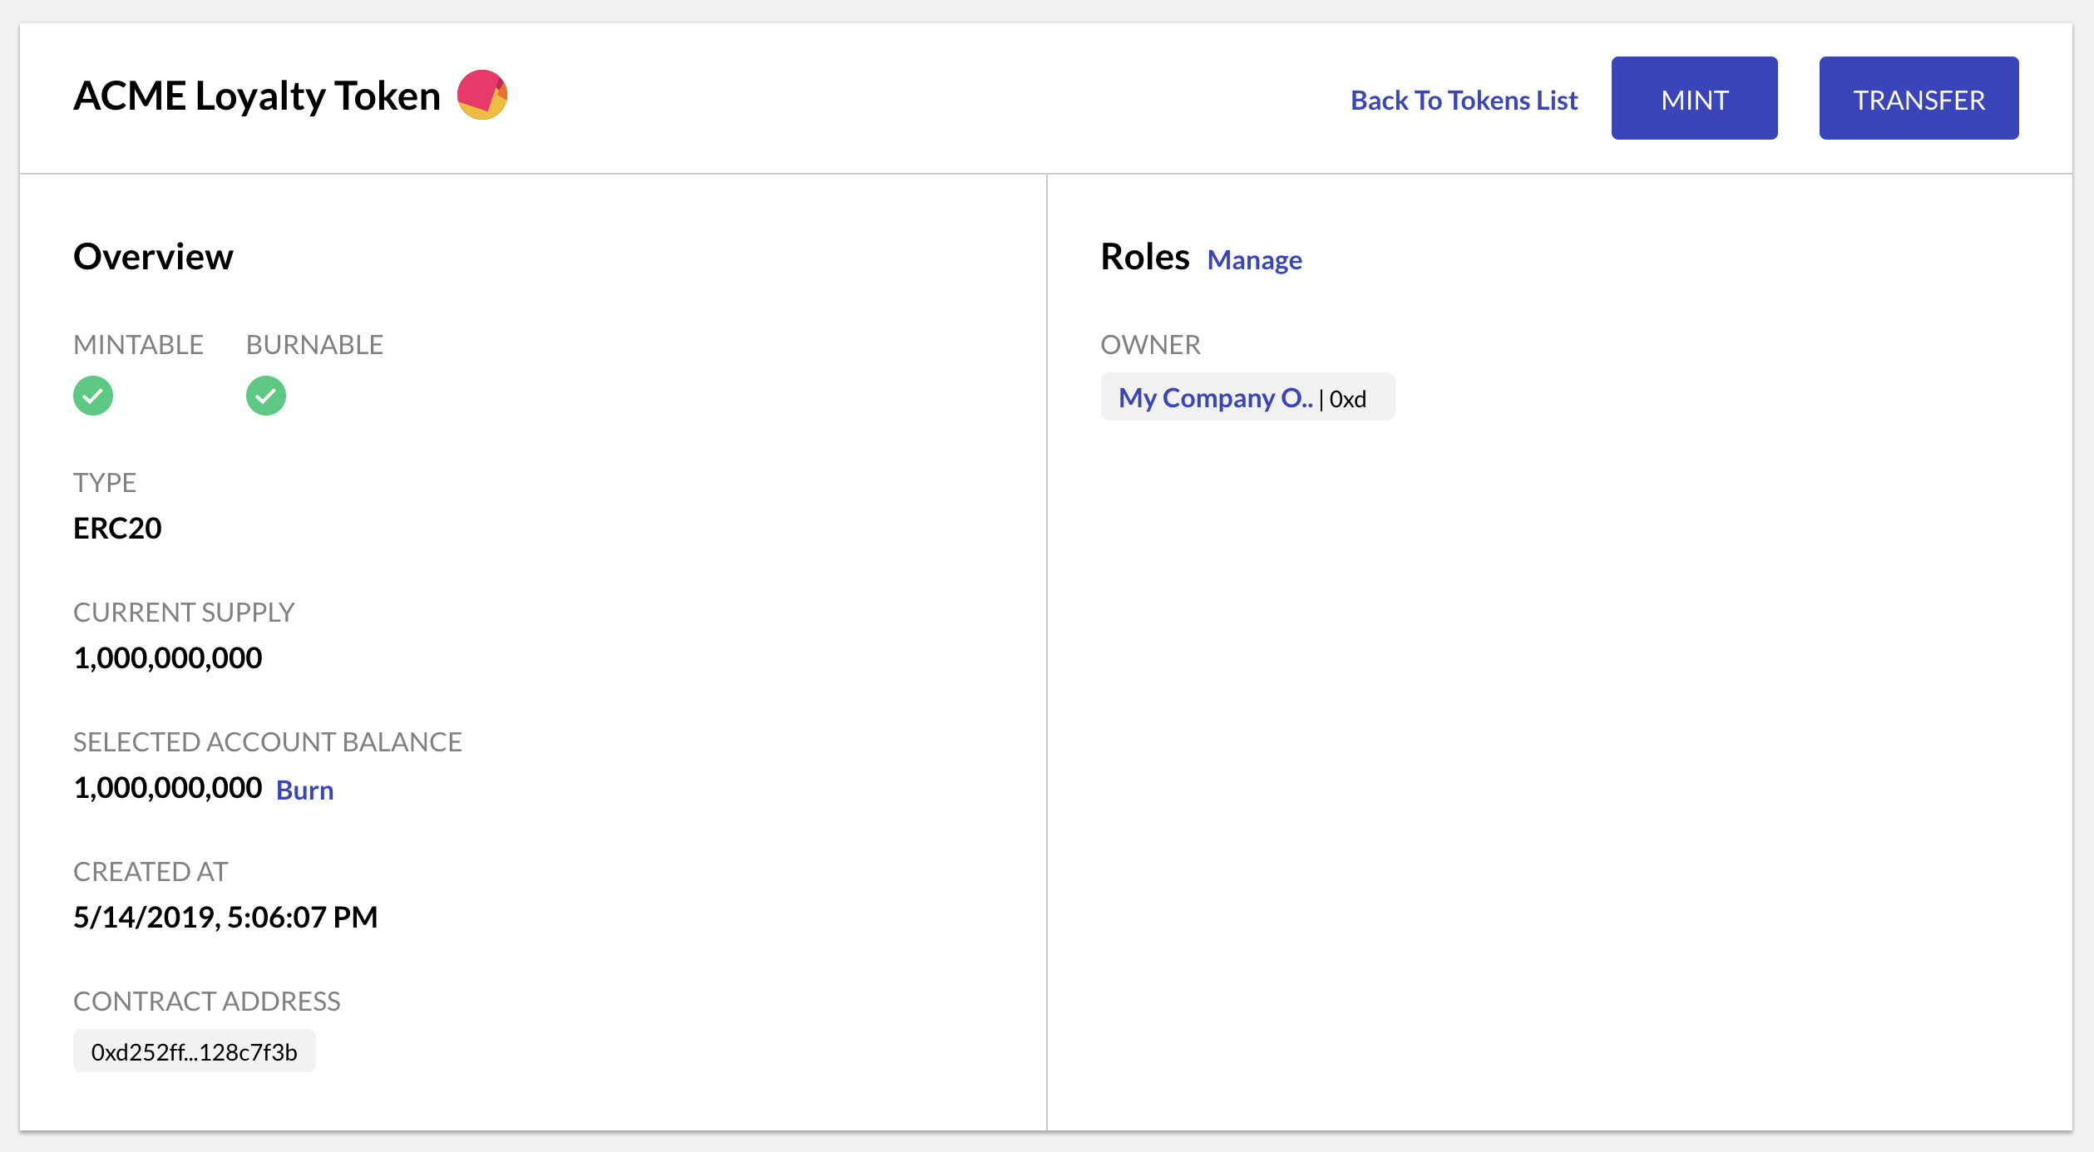Click the SELECTED ACCOUNT BALANCE label
The height and width of the screenshot is (1152, 2094).
coord(268,741)
